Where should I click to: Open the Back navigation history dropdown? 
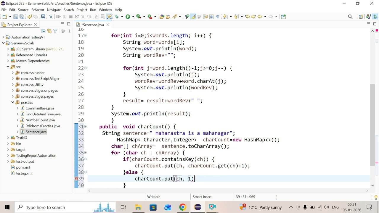tap(265, 17)
